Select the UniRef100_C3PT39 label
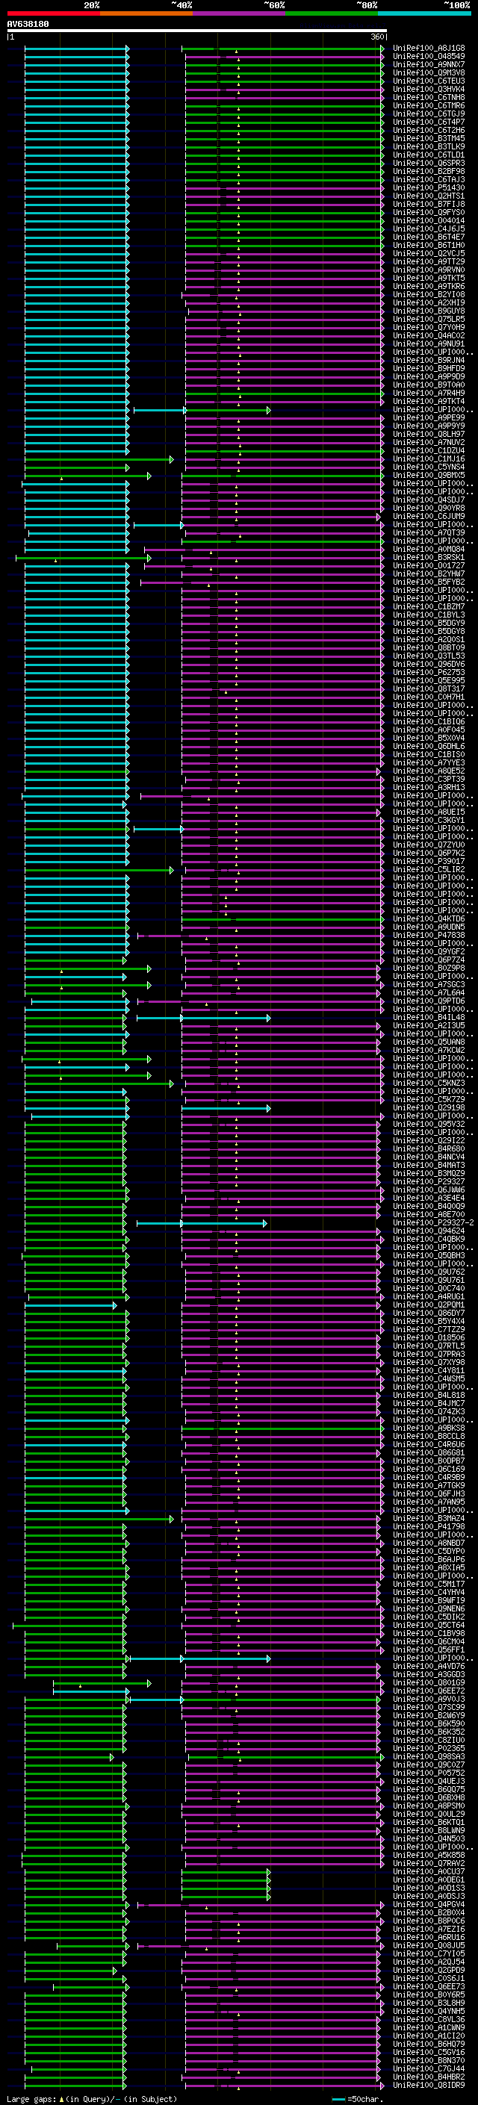478x2105 pixels. pyautogui.click(x=429, y=780)
